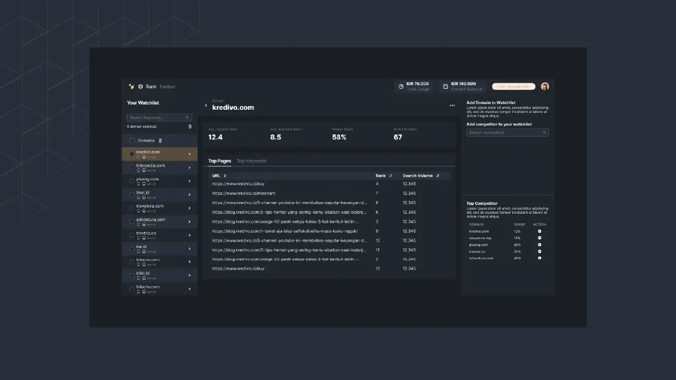This screenshot has width=676, height=380.
Task: Open the user profile avatar
Action: [544, 87]
